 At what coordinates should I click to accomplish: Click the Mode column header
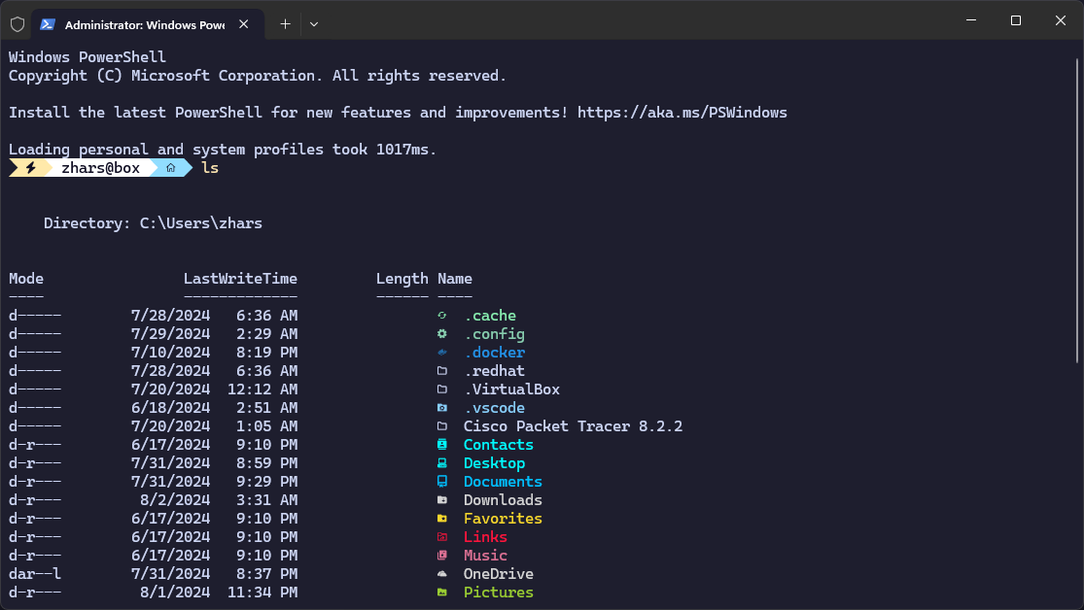tap(26, 279)
